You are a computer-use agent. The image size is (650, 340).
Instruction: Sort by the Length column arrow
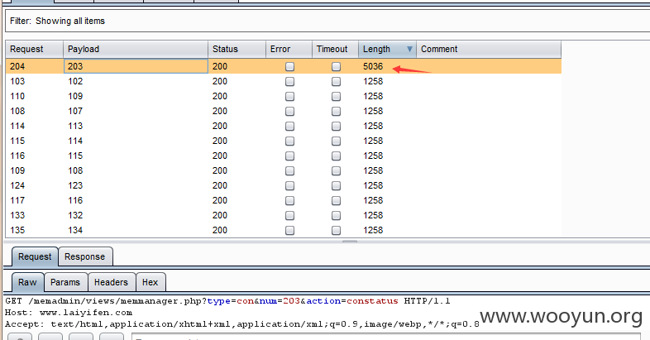(x=409, y=50)
